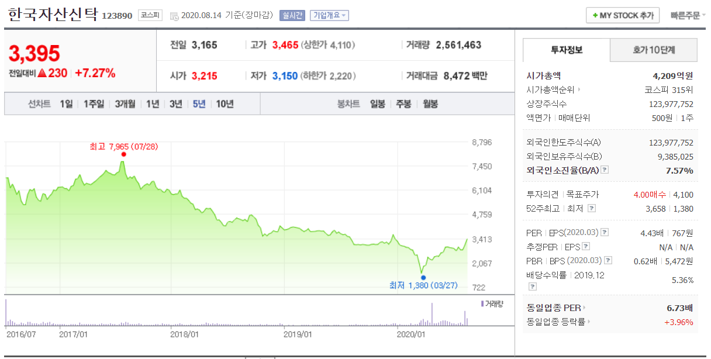Click the 실시간 badge button
711x359 pixels.
pos(292,15)
